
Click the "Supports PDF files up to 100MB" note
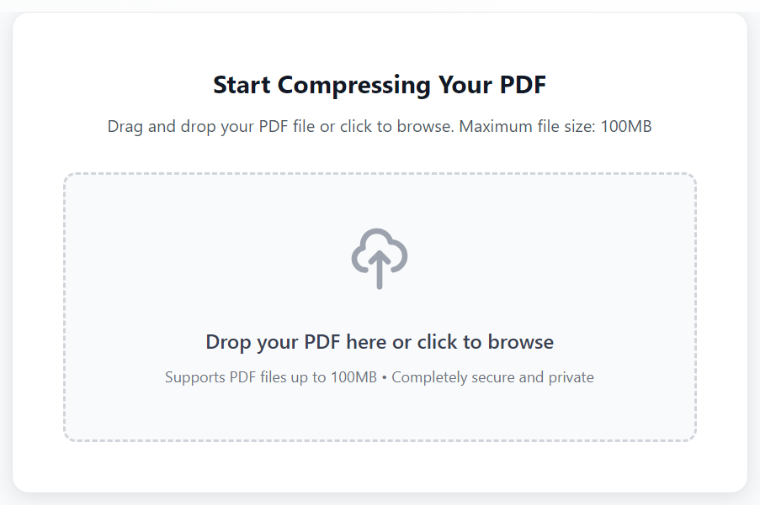(x=270, y=377)
